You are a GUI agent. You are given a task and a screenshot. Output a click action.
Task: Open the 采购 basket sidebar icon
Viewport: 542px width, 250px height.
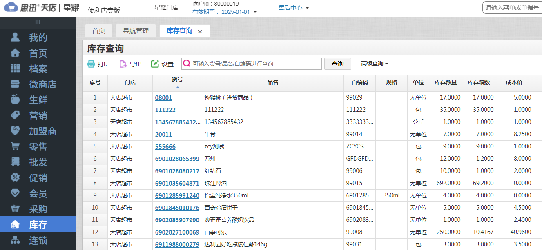(x=15, y=209)
